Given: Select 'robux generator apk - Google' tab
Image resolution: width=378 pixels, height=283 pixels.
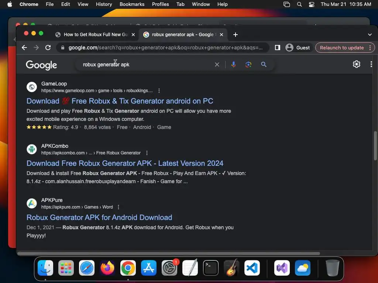Looking at the screenshot, I should tap(182, 35).
